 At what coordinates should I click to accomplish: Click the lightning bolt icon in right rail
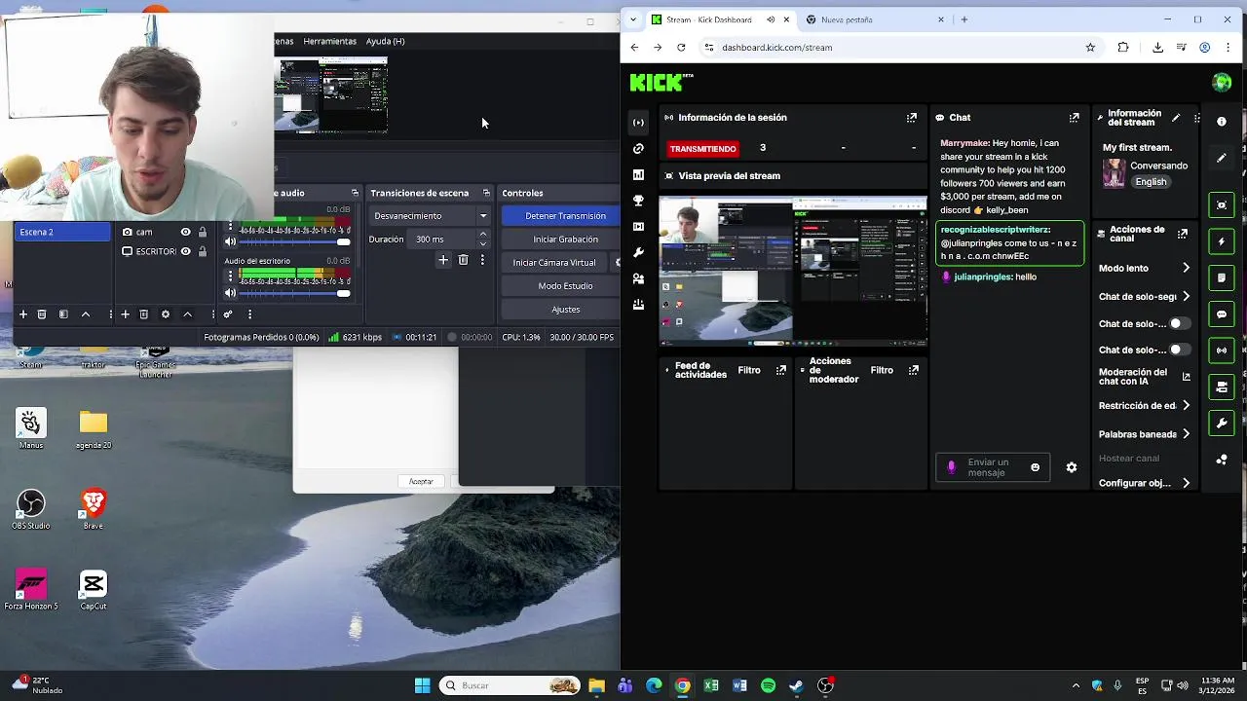pyautogui.click(x=1222, y=241)
